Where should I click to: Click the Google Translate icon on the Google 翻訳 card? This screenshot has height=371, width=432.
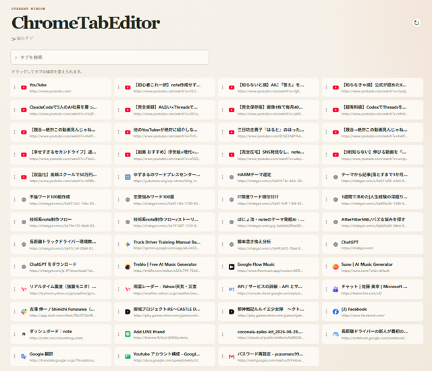coord(24,356)
